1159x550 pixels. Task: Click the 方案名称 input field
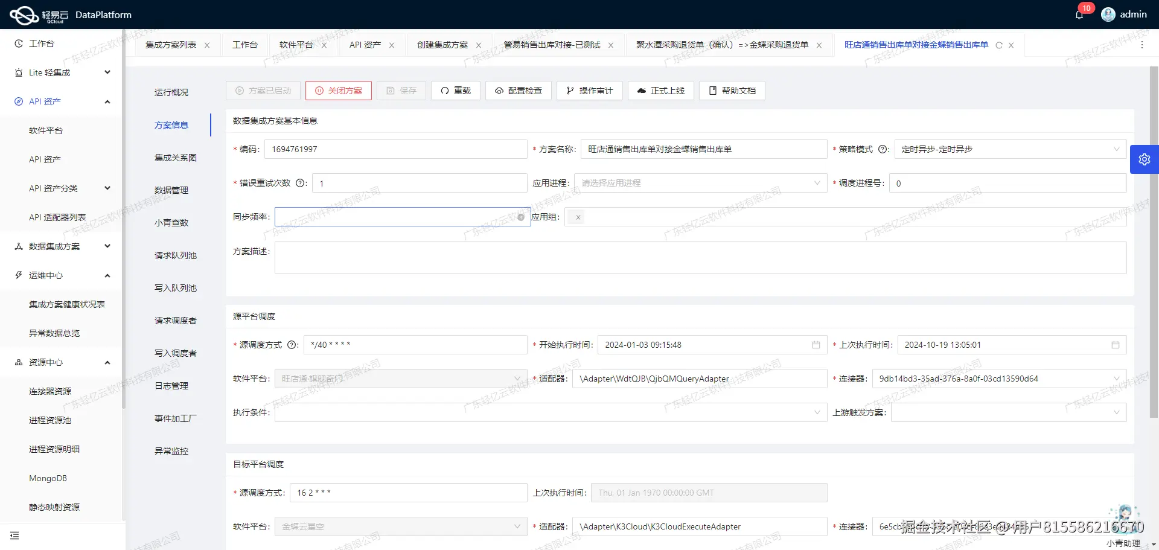tap(704, 149)
